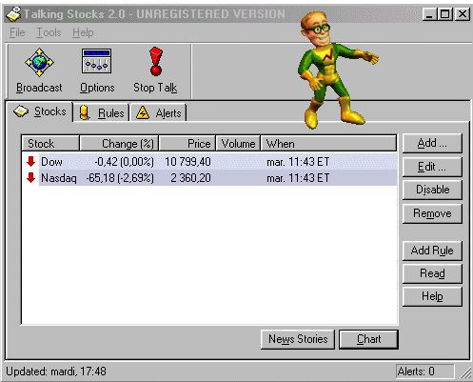Click the Broadcast globe icon
The image size is (473, 382).
[39, 62]
